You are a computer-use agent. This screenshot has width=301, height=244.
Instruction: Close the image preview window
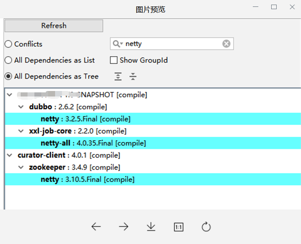point(292,7)
